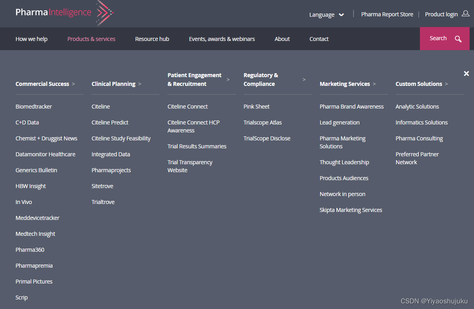Image resolution: width=474 pixels, height=309 pixels.
Task: Expand Regulatory & Compliance arrow
Action: [304, 80]
